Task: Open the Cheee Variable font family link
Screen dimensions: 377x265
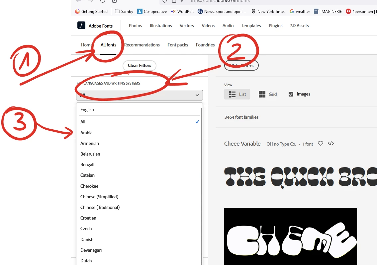Action: pos(242,144)
